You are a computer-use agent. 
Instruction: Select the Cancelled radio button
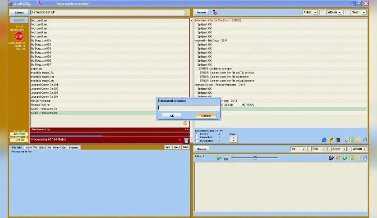pos(197,137)
